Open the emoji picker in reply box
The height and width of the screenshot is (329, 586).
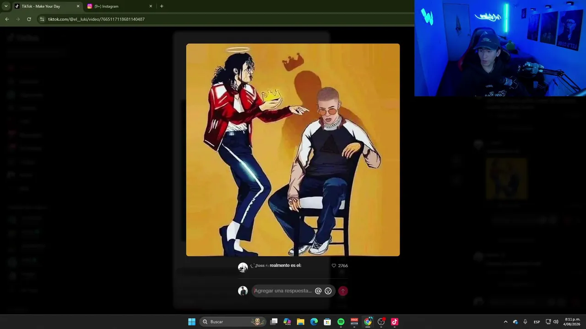click(x=328, y=291)
